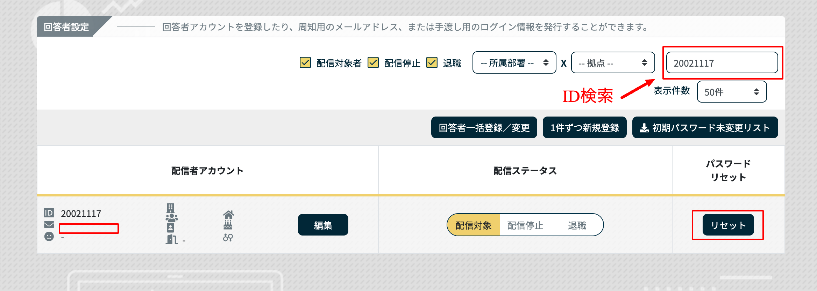Click the envelope email icon
Viewport: 817px width, 291px height.
[x=49, y=225]
